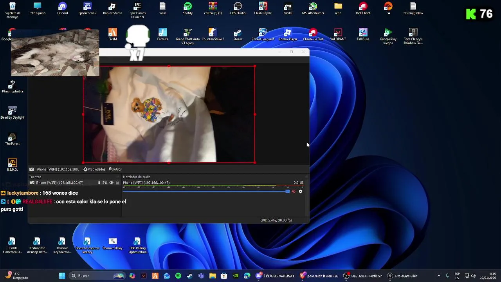Open Roblox Studio desktop shortcut
Viewport: 501px width, 282px height.
click(x=112, y=9)
